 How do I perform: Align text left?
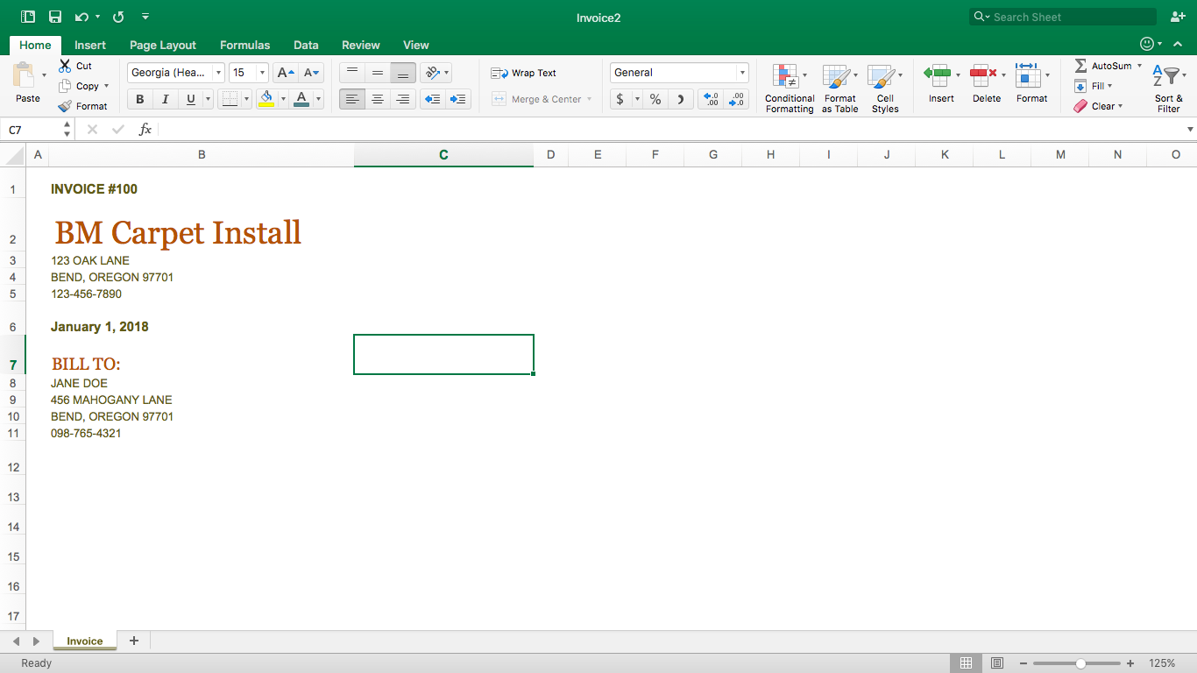(352, 99)
